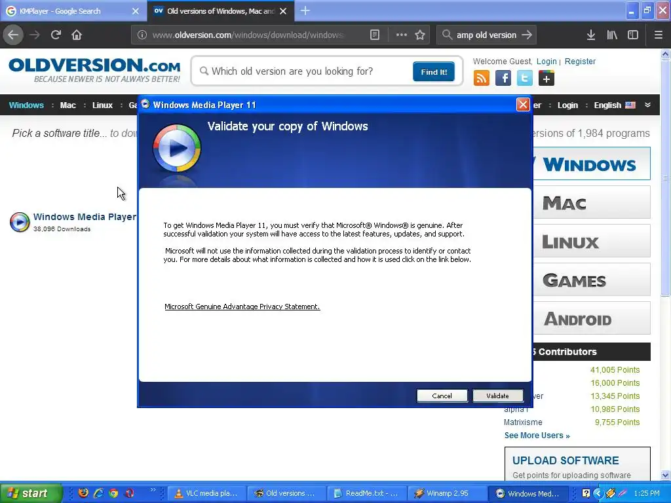Screen dimensions: 671x503
Task: Open the Login link near Welcome Guest
Action: tap(546, 61)
